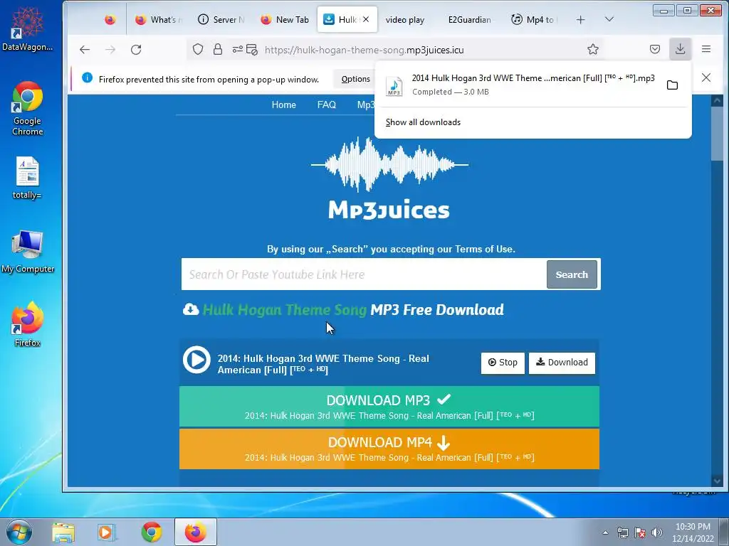Switch to the Mp4 to tab

point(535,20)
